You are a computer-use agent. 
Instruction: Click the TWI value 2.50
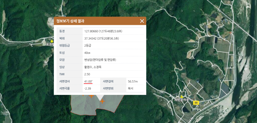(87, 74)
